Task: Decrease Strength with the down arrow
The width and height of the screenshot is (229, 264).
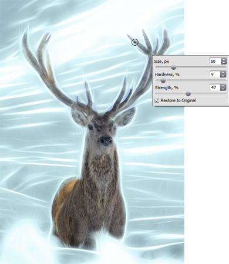Action: click(x=223, y=89)
